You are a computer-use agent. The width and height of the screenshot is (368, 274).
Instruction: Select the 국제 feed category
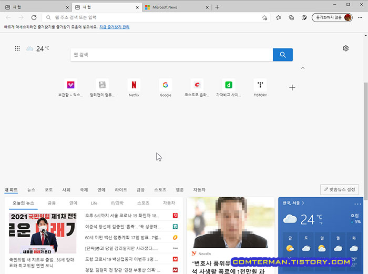click(x=84, y=190)
